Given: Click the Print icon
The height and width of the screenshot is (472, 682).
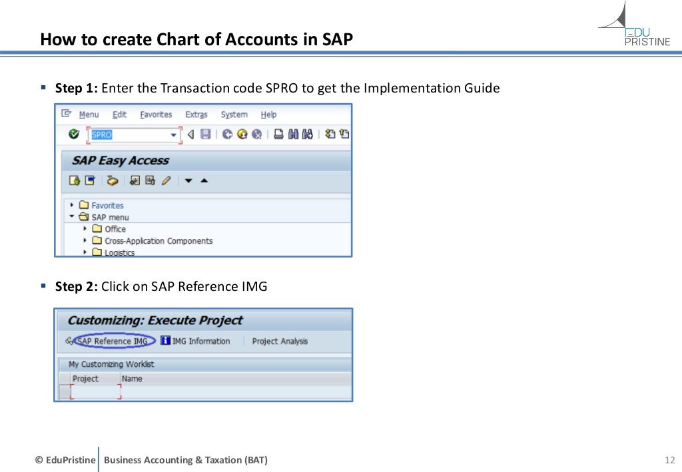Looking at the screenshot, I should pyautogui.click(x=278, y=134).
